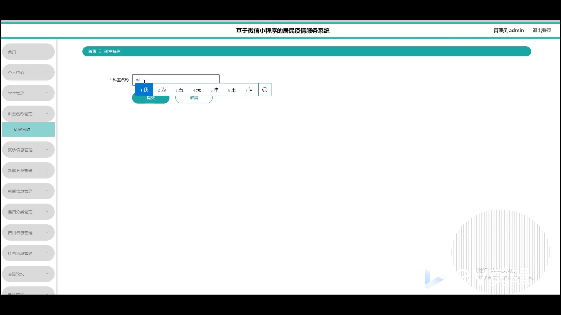Viewport: 561px width, 315px height.
Task: Click the 科室名称 input field
Action: click(176, 80)
